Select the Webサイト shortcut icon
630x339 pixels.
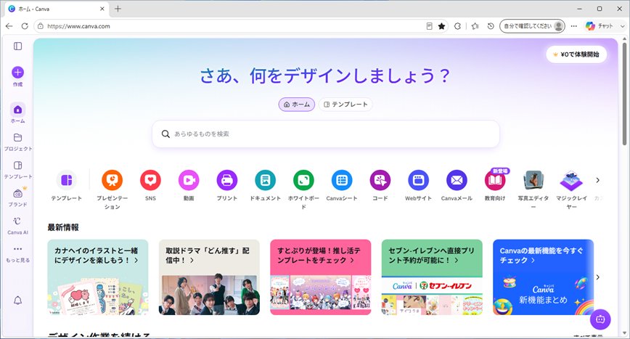(418, 180)
